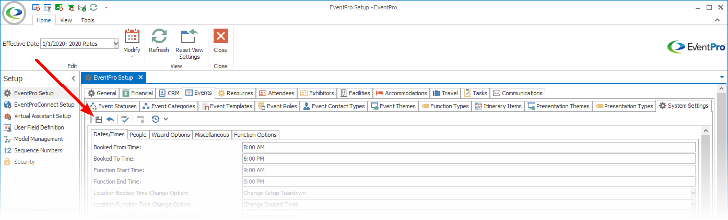Expand the quick access toolbar customize arrow
The height and width of the screenshot is (220, 728).
pyautogui.click(x=106, y=7)
